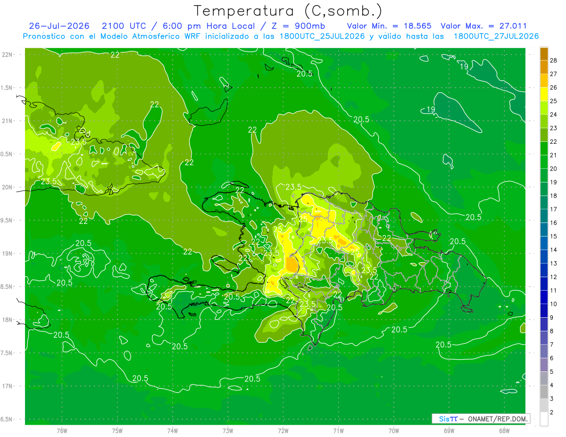Click the color scale value '3'
This screenshot has width=566, height=437.
(x=552, y=399)
